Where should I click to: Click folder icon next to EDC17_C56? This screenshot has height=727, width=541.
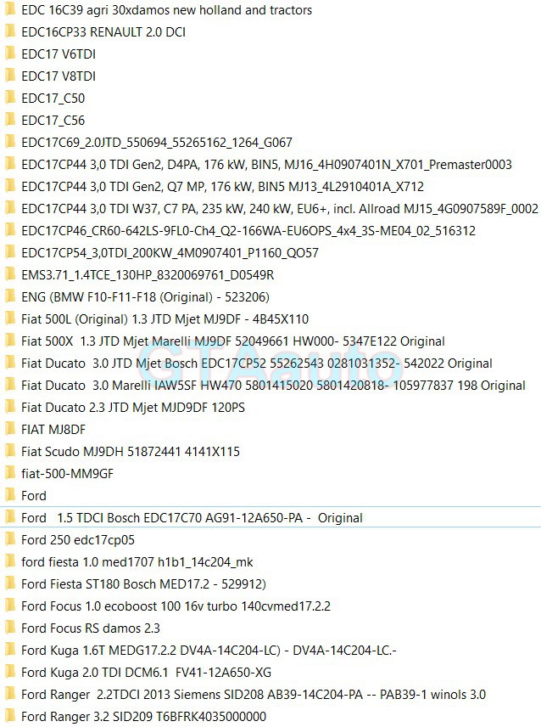[x=9, y=120]
